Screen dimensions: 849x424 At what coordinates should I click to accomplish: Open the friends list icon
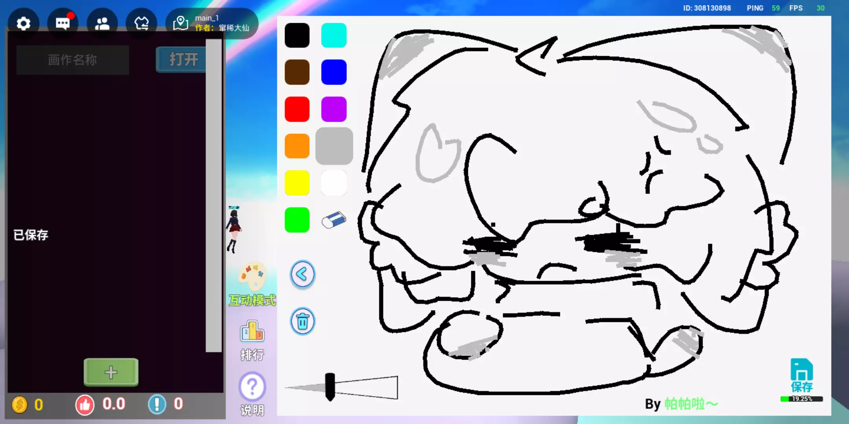tap(102, 24)
